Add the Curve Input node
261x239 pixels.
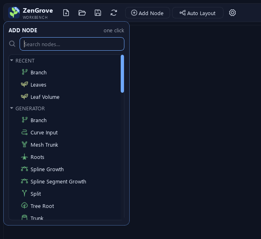click(44, 133)
